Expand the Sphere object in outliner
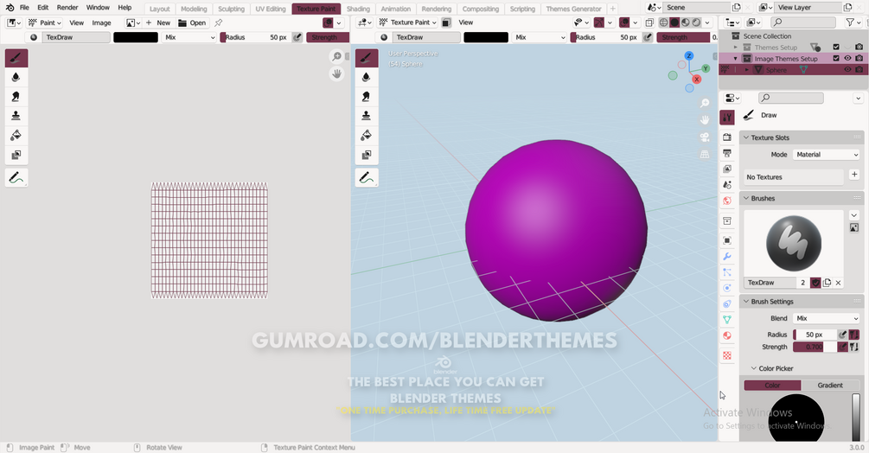 746,70
